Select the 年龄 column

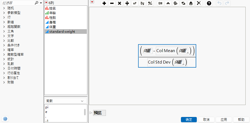[66, 13]
